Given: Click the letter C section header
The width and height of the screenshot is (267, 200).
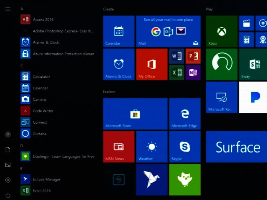Looking at the screenshot, I should (x=22, y=66).
